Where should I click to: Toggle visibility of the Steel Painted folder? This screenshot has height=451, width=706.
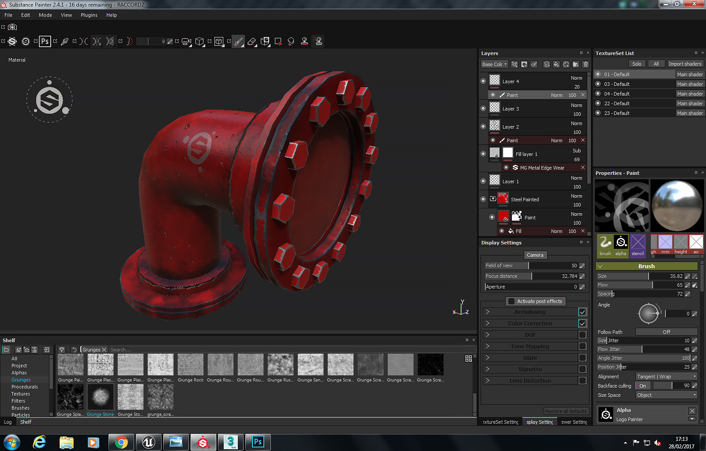point(483,200)
